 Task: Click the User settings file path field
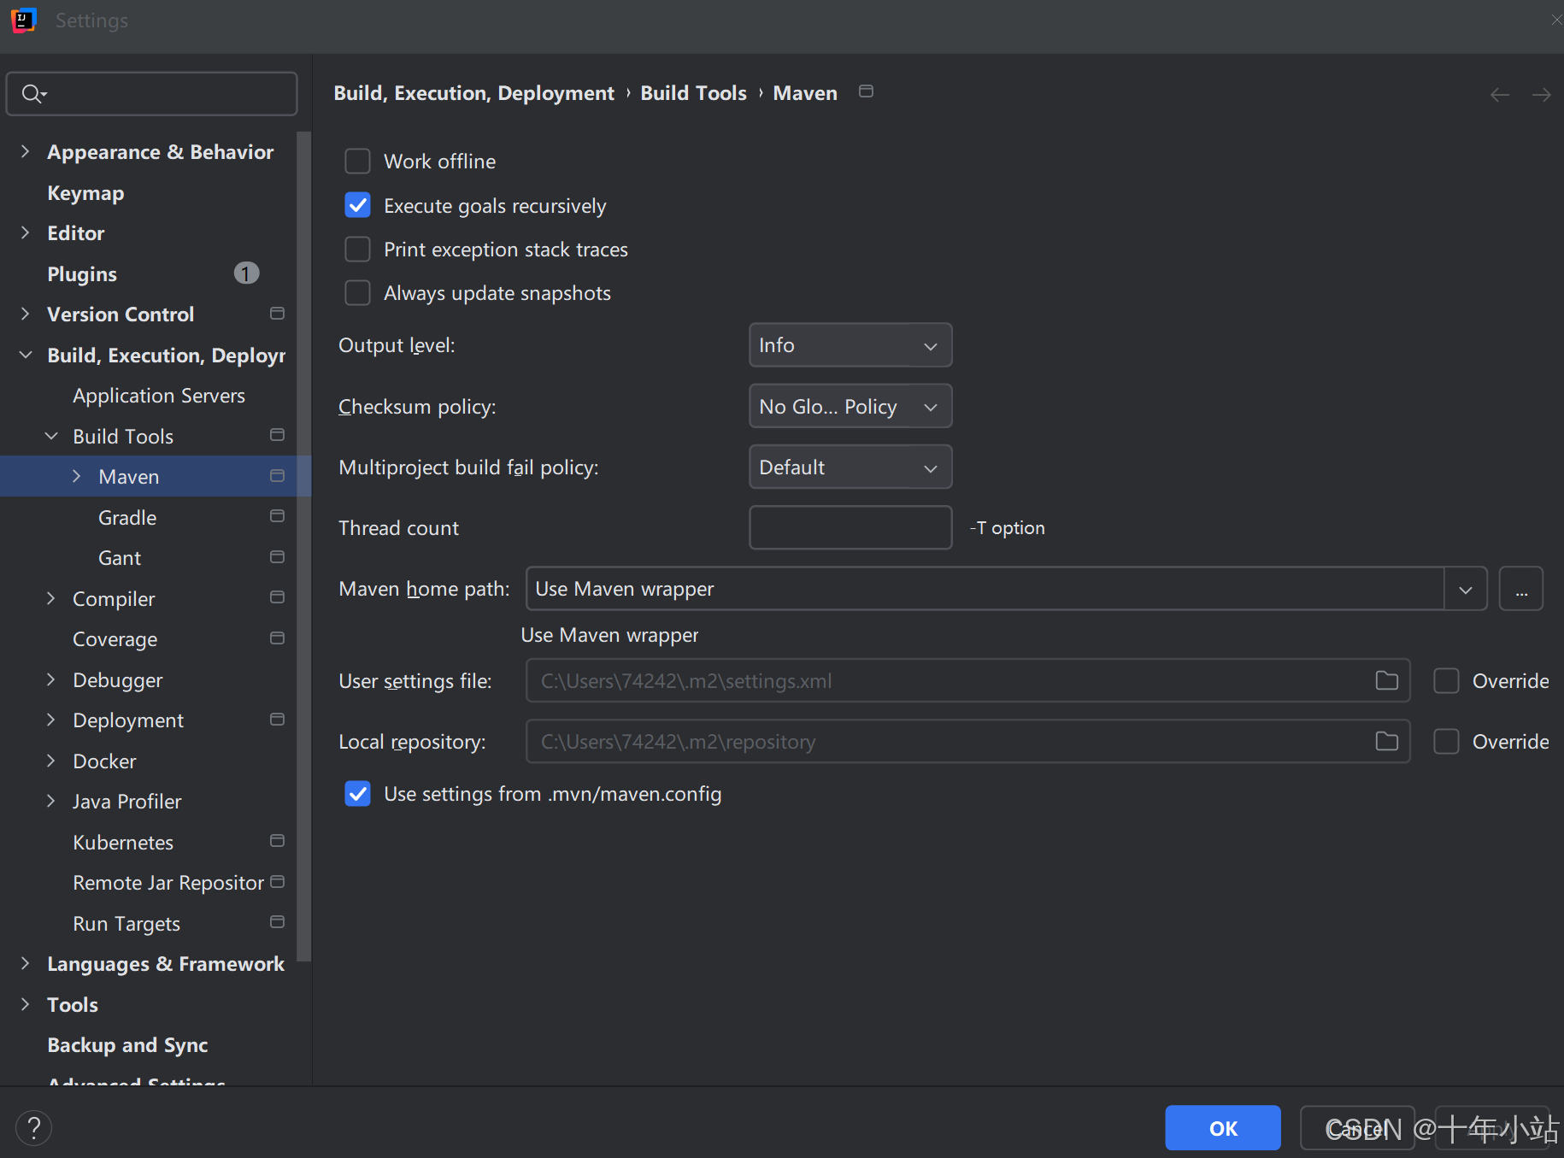pos(967,680)
